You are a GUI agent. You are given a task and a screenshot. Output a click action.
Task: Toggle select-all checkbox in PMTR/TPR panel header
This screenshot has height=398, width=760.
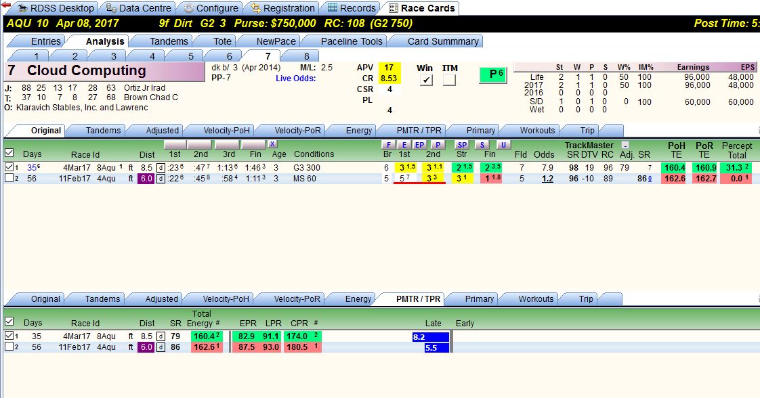9,322
